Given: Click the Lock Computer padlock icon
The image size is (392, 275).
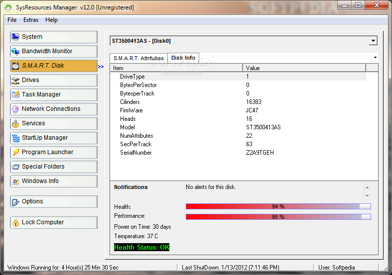Looking at the screenshot, I should (15, 223).
